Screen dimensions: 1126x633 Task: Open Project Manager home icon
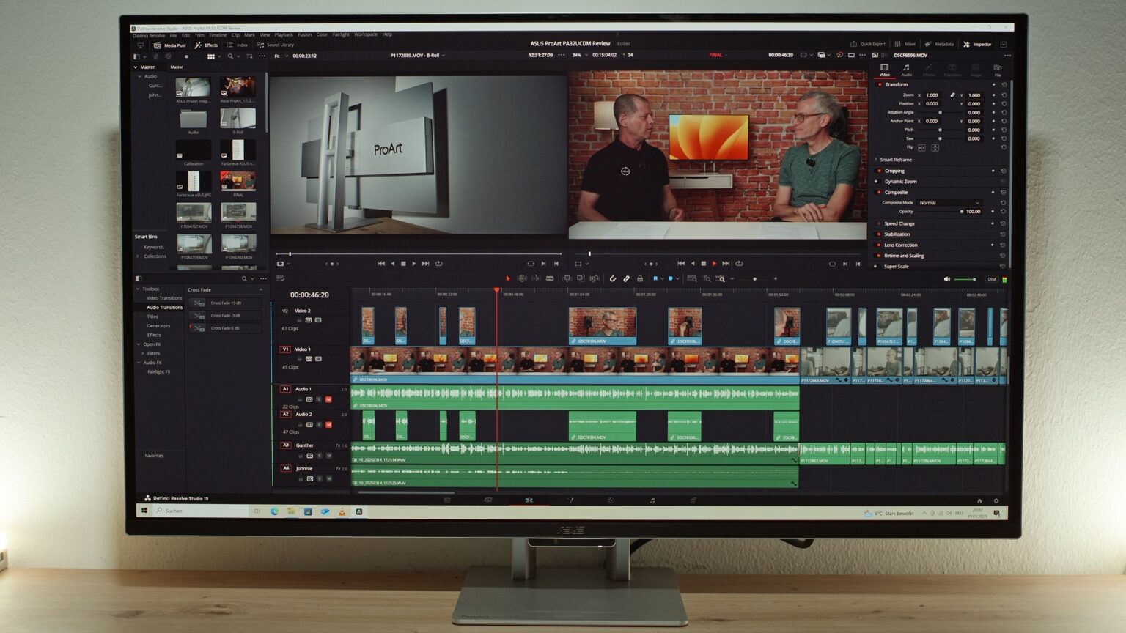(979, 500)
